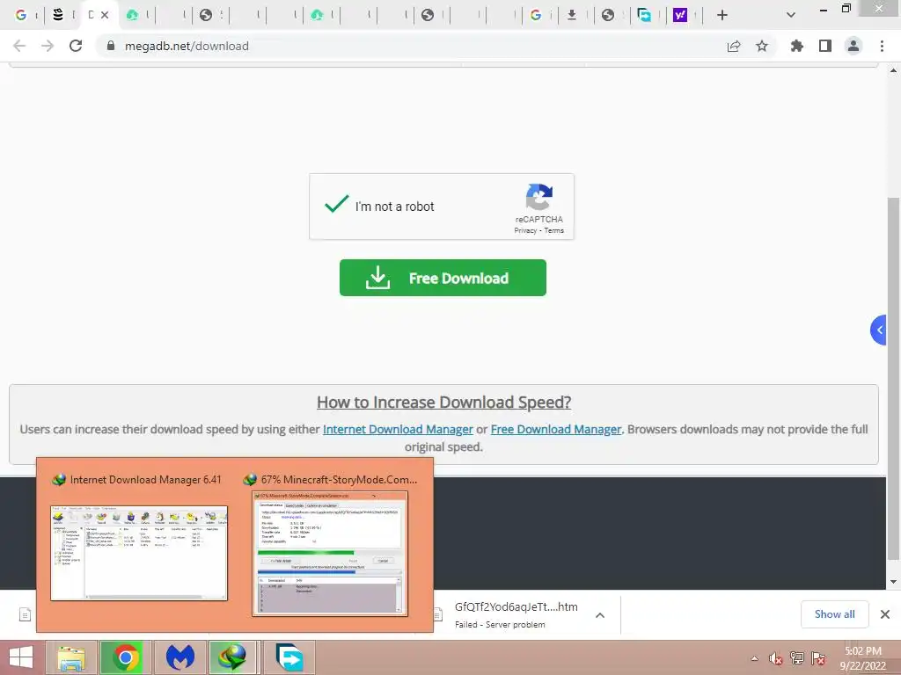
Task: Open Malwarebytes from the taskbar
Action: point(179,657)
